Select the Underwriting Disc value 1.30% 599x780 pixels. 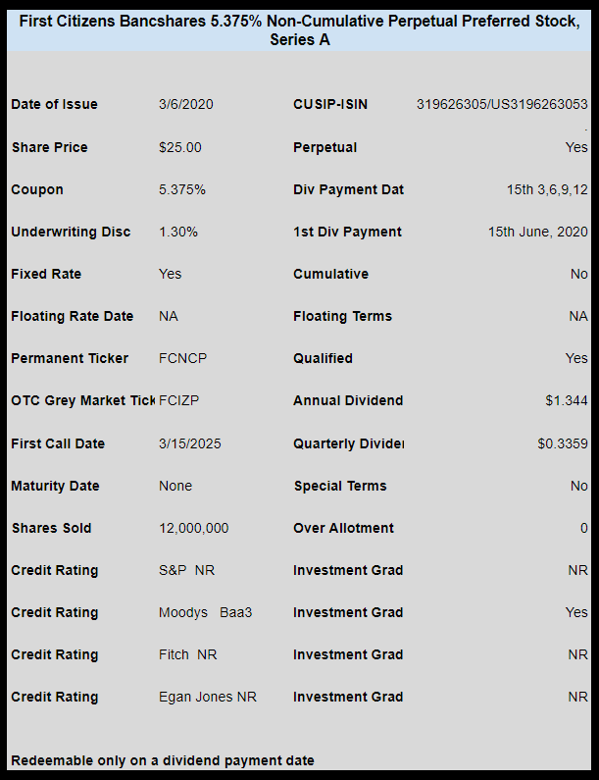(x=178, y=233)
